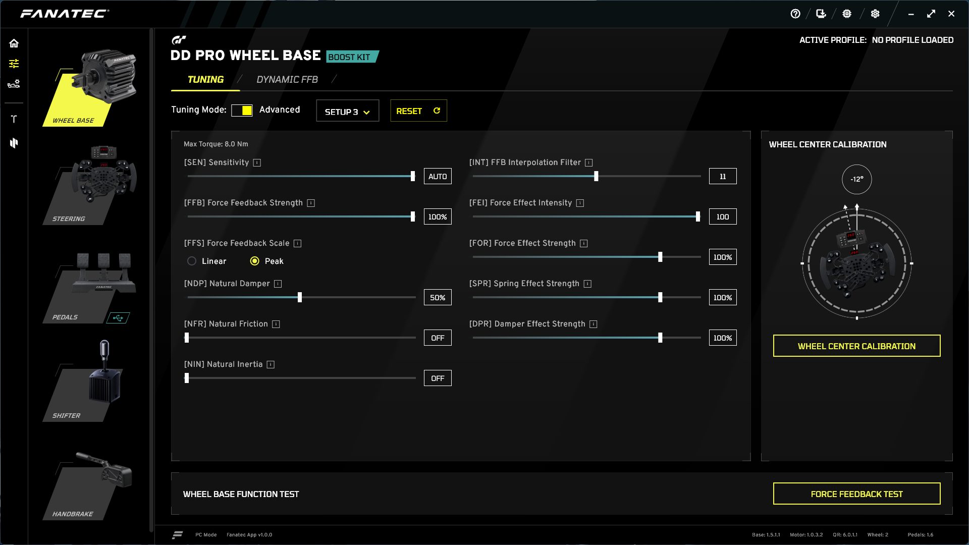The height and width of the screenshot is (545, 969).
Task: Open the Fanatec shield logo sidebar icon
Action: point(14,143)
